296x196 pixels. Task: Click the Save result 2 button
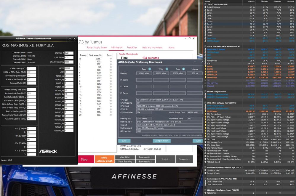tap(145, 161)
